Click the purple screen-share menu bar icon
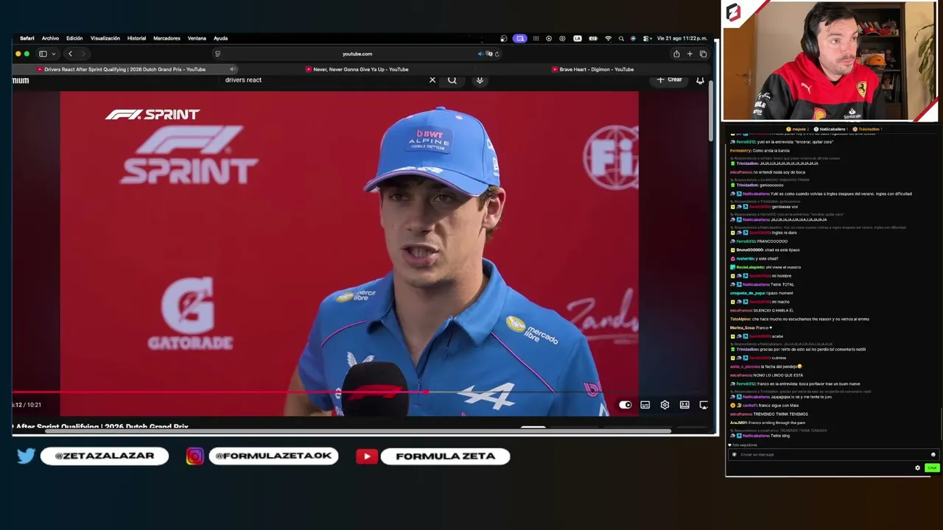This screenshot has width=943, height=530. pyautogui.click(x=520, y=38)
